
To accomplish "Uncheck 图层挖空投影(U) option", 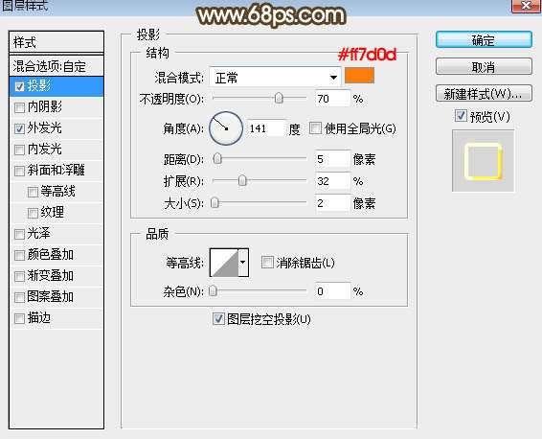I will click(x=218, y=318).
